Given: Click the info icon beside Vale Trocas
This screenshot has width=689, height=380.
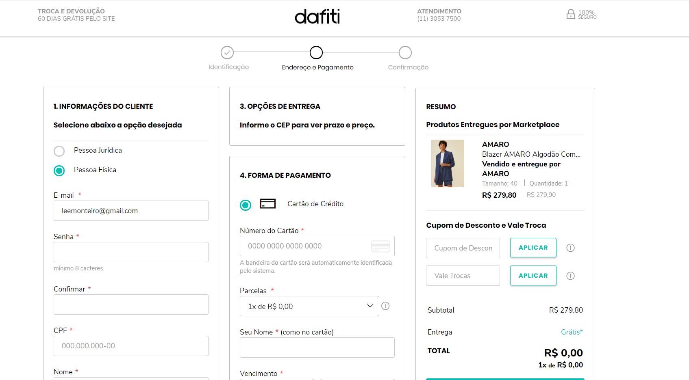Looking at the screenshot, I should [x=570, y=276].
